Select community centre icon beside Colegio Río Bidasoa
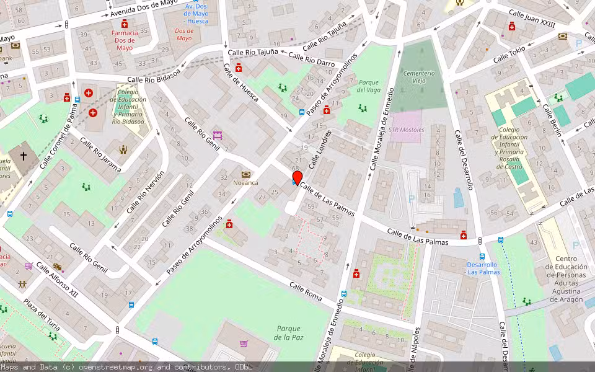This screenshot has width=595, height=372. tap(123, 149)
